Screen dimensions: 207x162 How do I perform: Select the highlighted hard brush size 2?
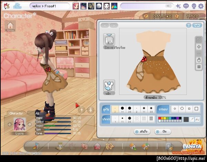(x=115, y=109)
